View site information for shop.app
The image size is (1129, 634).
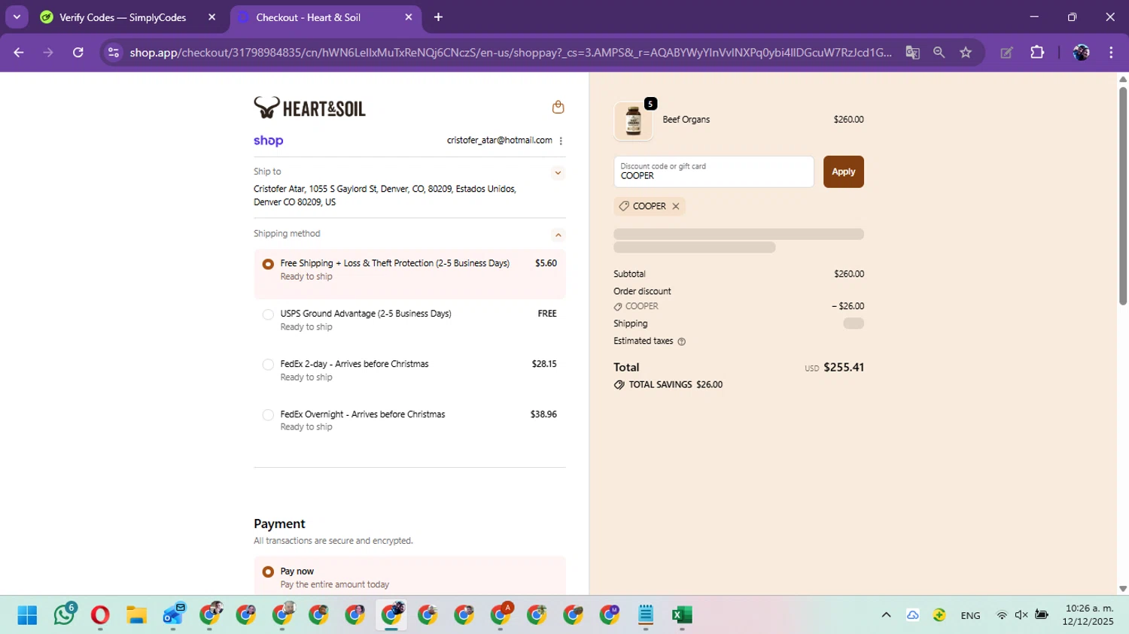114,52
